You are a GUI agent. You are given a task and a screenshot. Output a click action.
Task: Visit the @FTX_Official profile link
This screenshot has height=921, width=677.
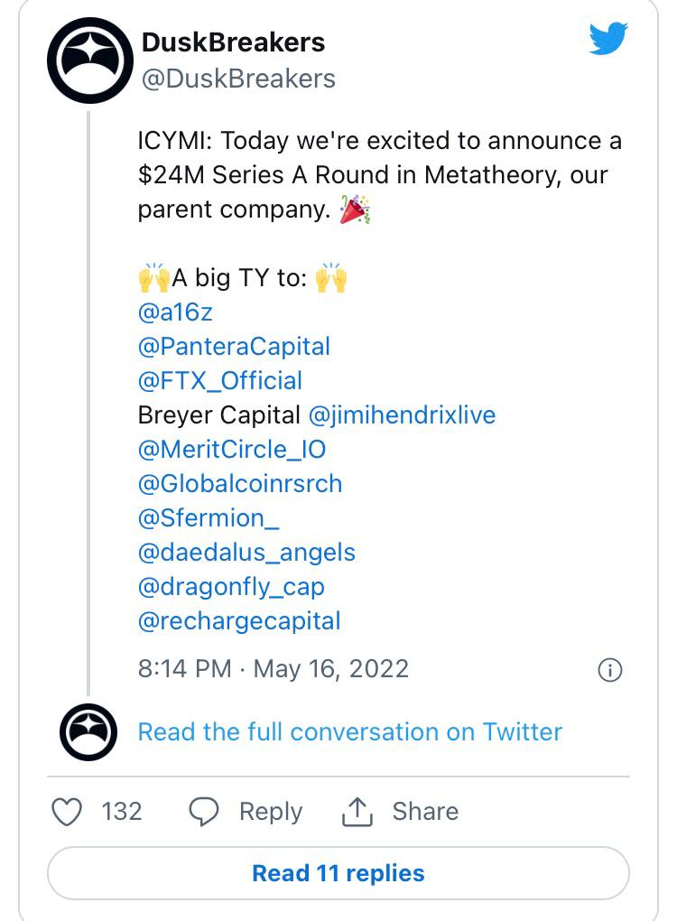pos(219,381)
